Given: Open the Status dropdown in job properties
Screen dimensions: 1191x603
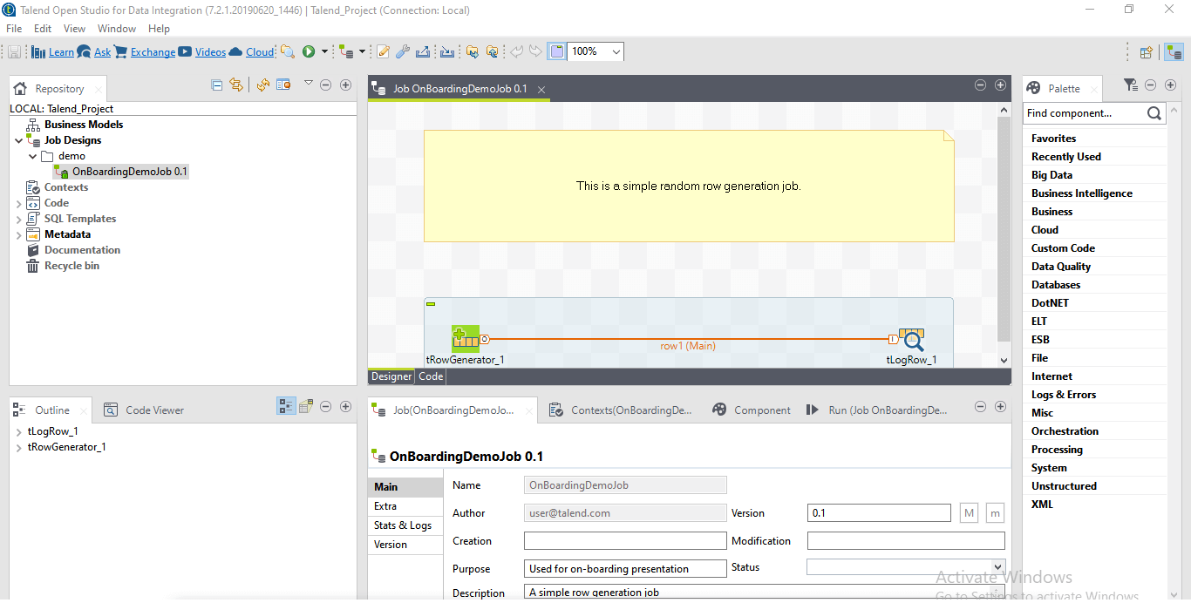Looking at the screenshot, I should coord(997,568).
